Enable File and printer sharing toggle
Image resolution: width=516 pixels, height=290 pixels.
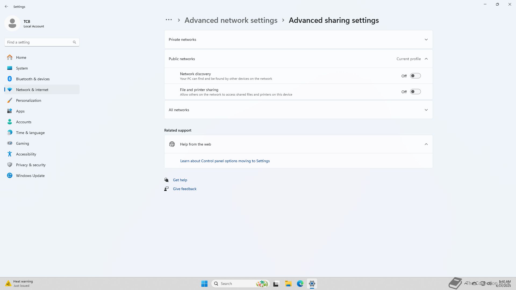[x=415, y=92]
